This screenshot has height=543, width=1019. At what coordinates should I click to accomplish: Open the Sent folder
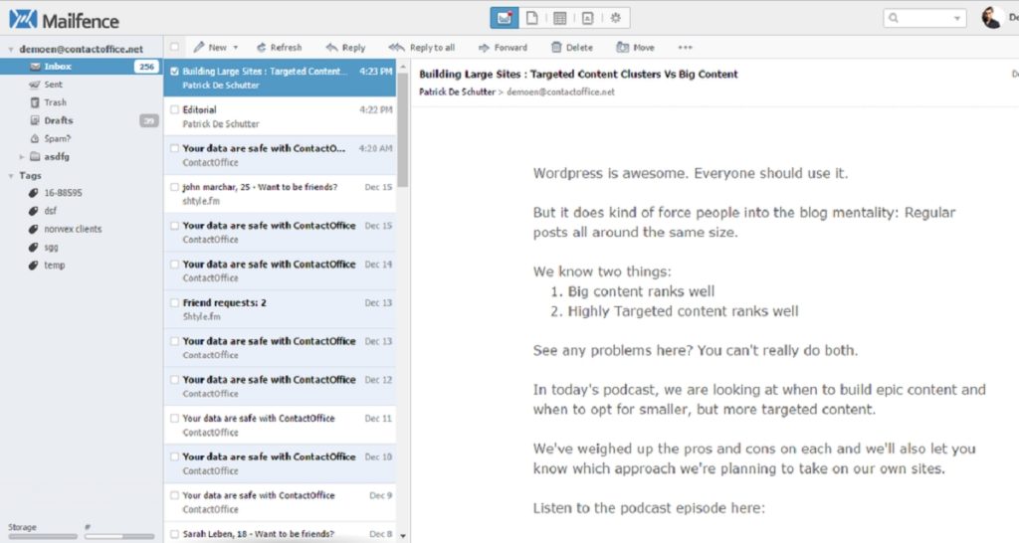[53, 85]
